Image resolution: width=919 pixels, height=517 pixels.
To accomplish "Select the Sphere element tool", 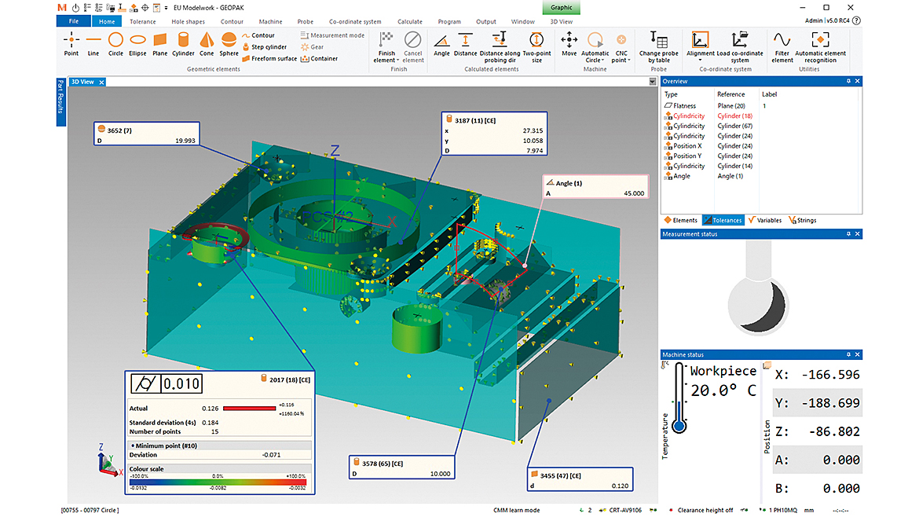I will click(x=229, y=45).
